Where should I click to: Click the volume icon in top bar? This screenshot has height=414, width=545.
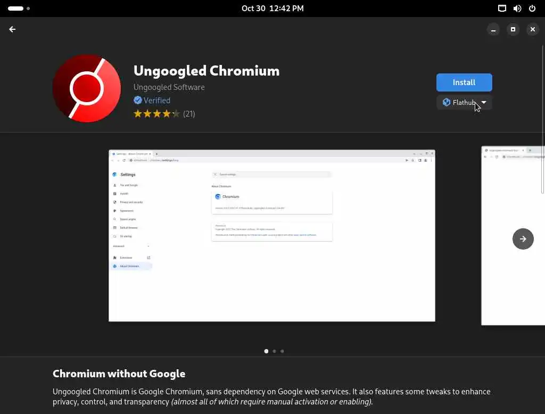517,9
